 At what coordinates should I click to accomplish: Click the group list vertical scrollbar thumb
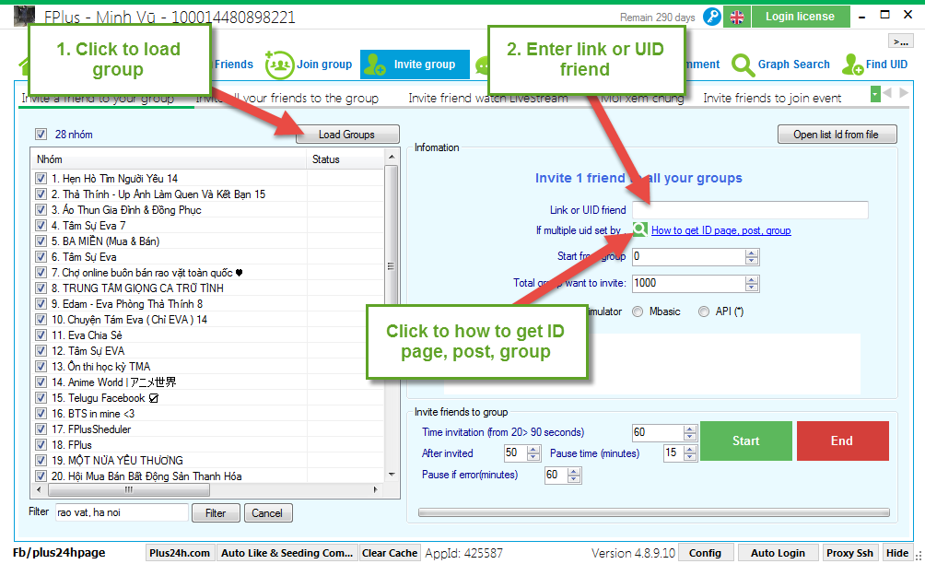391,265
